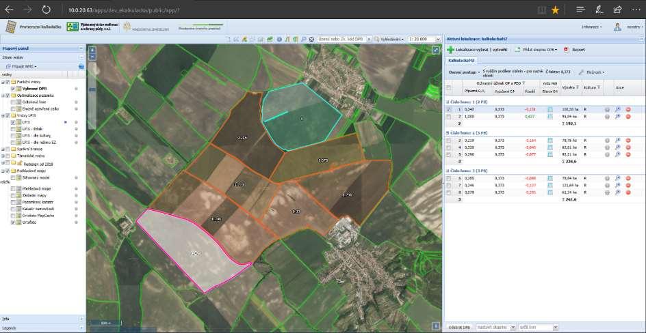Open Volba PEO icon for row 1
This screenshot has width=646, height=333.
coord(550,110)
